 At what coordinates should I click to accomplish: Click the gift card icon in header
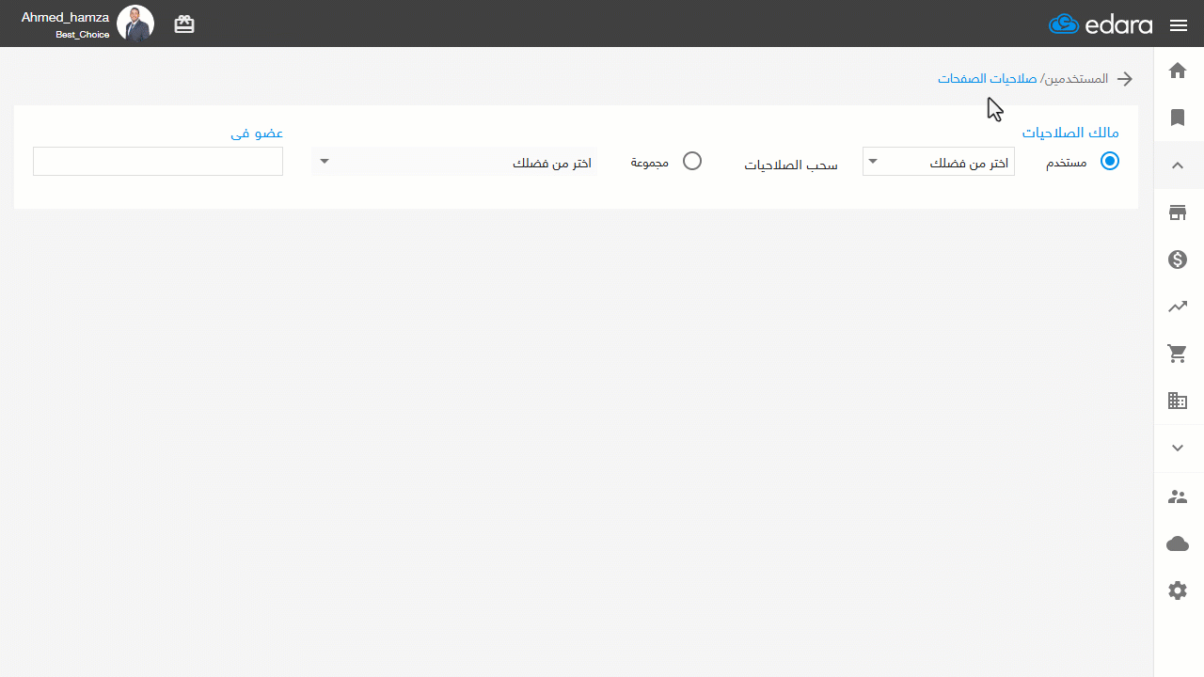(x=184, y=24)
